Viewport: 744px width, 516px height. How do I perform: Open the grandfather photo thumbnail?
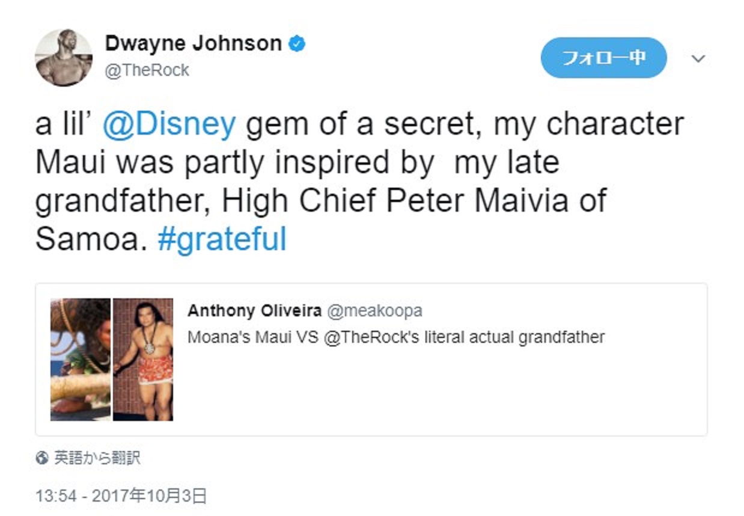click(x=143, y=359)
